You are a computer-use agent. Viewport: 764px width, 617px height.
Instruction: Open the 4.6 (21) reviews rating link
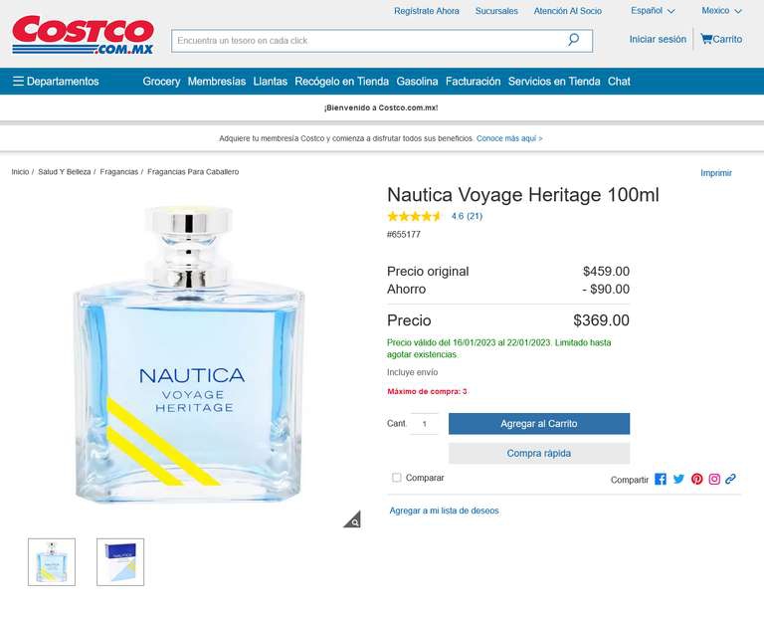point(467,216)
